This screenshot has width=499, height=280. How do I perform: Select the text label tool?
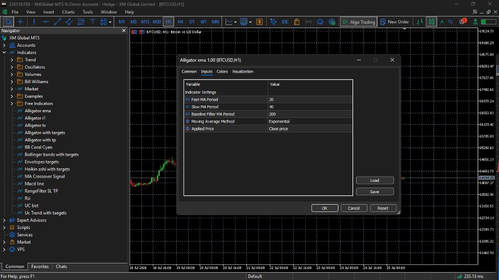click(93, 22)
